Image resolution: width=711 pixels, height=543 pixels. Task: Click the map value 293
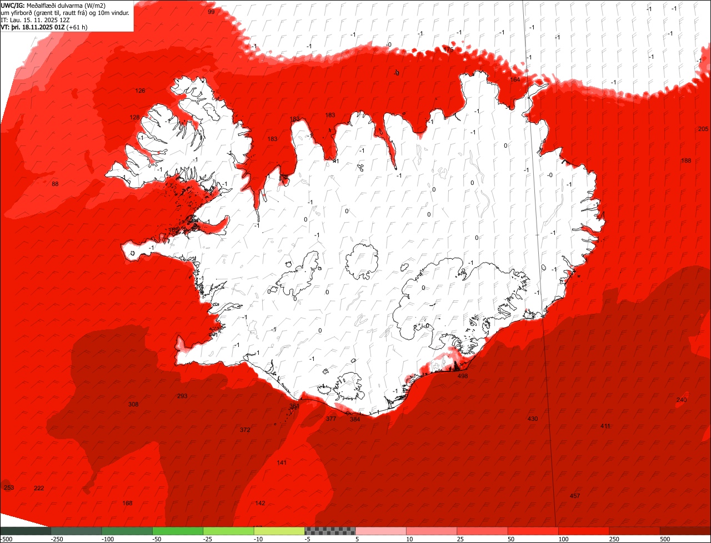click(x=182, y=396)
